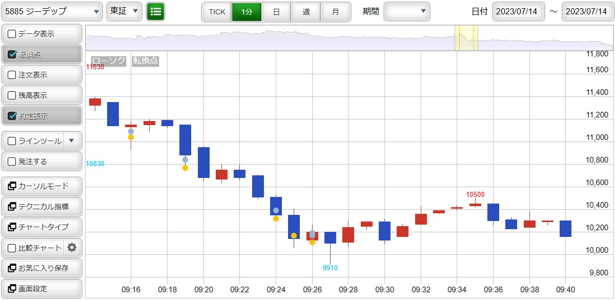This screenshot has width=615, height=301.
Task: Edit end date 2023/07/14 field
Action: tap(588, 11)
